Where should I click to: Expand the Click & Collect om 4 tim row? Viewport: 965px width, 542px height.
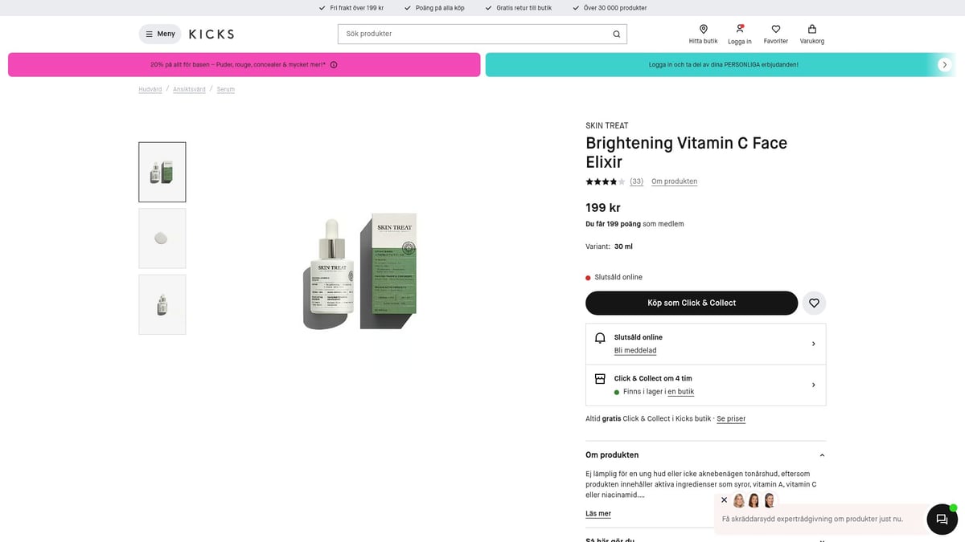coord(813,385)
